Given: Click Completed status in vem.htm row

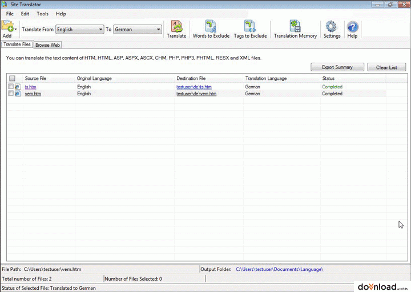Looking at the screenshot, I should [332, 94].
